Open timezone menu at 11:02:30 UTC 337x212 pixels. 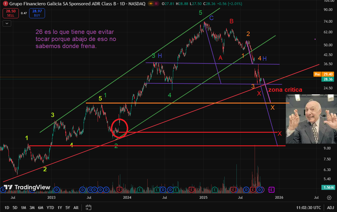308,208
